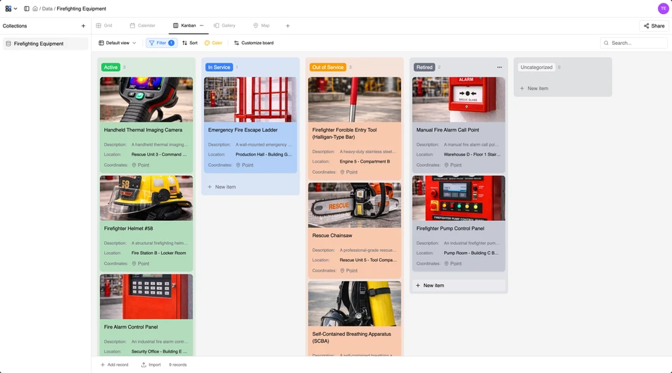Screen dimensions: 672x373
Task: Click Point coordinates on Thermal Imaging Camera
Action: [x=141, y=165]
